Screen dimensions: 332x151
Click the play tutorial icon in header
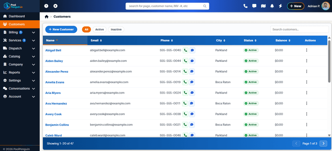point(55,6)
